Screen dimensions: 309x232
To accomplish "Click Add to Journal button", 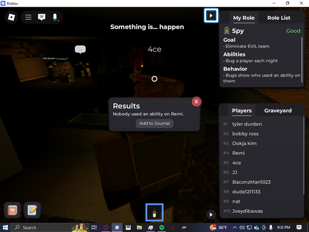I will pyautogui.click(x=154, y=123).
